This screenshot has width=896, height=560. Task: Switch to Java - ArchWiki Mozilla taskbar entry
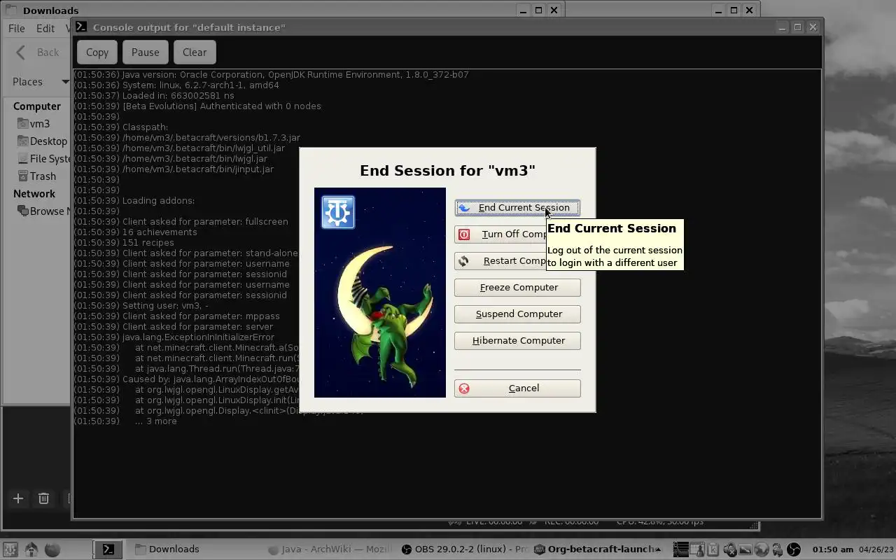point(328,549)
